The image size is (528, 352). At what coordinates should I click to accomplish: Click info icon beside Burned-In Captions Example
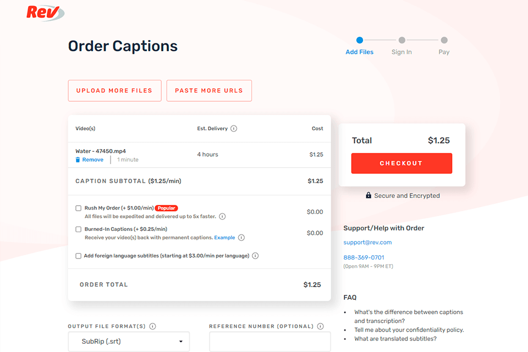pos(241,238)
